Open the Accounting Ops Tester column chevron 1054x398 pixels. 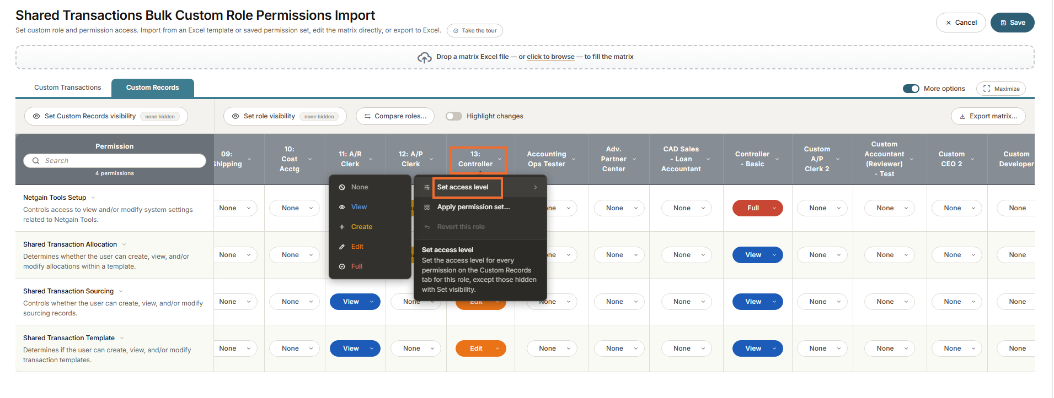pyautogui.click(x=574, y=159)
